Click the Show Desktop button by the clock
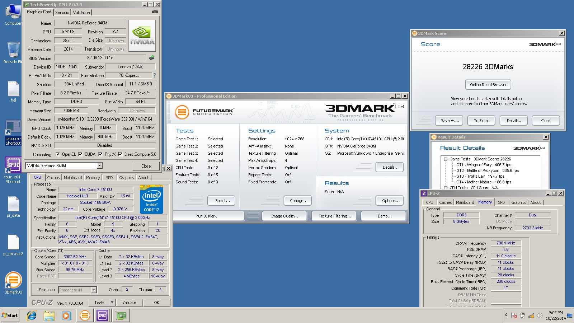Screen dimensions: 574x323 click(x=570, y=315)
